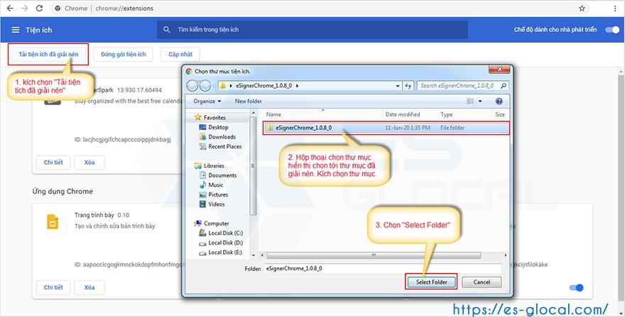Bookmark this page with the star icon
The width and height of the screenshot is (625, 317).
[x=582, y=8]
